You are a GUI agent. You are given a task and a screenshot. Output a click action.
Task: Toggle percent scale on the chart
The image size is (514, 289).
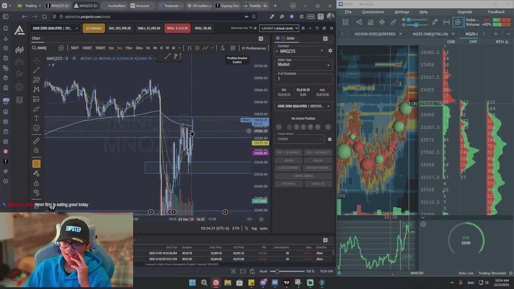247,228
